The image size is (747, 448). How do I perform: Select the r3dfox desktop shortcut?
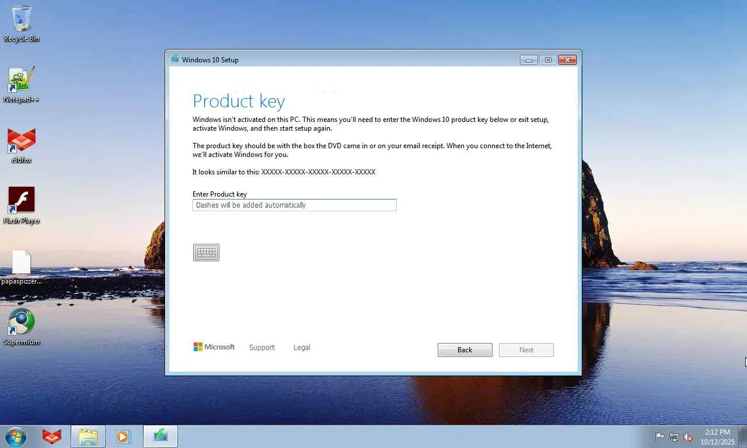click(22, 145)
